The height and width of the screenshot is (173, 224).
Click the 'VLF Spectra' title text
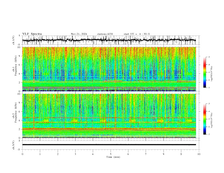coord(32,34)
